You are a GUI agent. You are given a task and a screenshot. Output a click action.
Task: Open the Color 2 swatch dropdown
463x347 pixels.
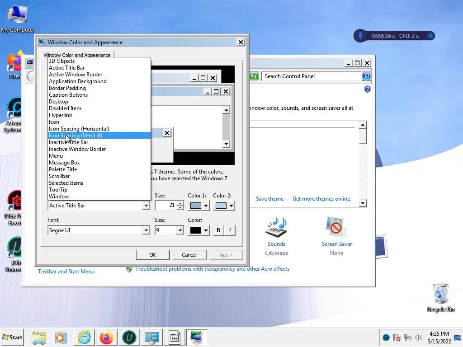point(224,206)
